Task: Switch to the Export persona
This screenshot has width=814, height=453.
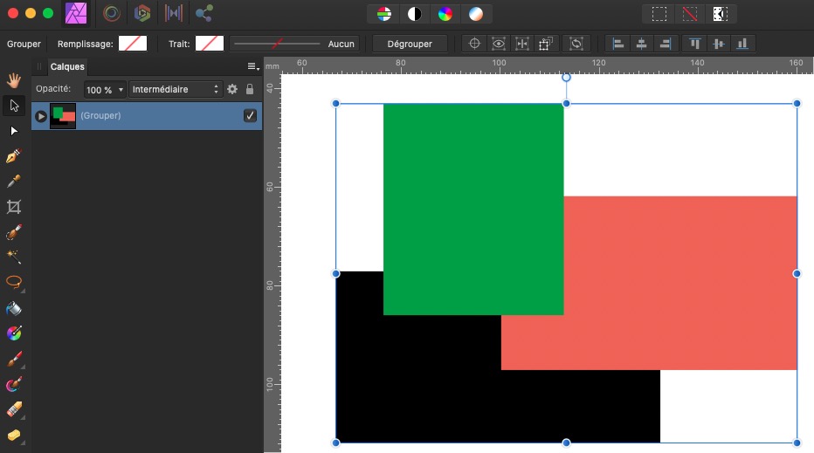Action: (x=203, y=13)
